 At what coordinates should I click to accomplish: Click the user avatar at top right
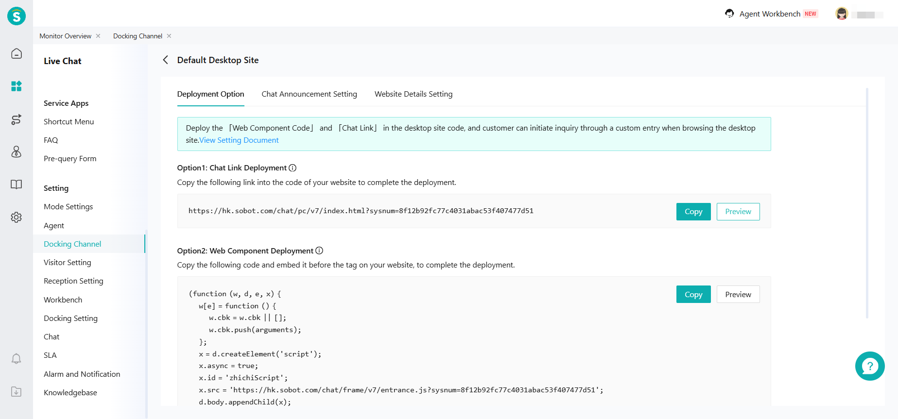pyautogui.click(x=842, y=14)
